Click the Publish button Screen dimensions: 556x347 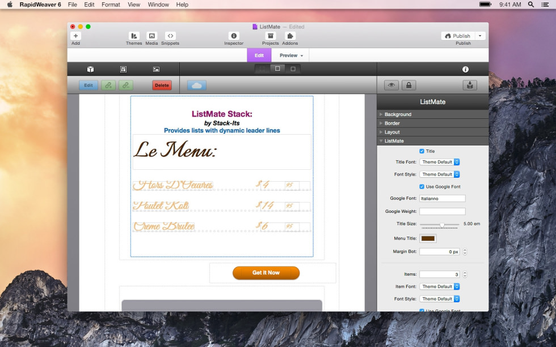(x=458, y=36)
